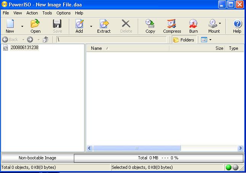Open the view mode dropdown arrow
The height and width of the screenshot is (173, 246).
[210, 40]
